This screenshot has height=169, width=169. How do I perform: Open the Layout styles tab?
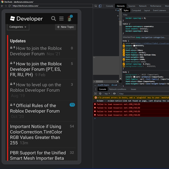pyautogui.click(x=147, y=10)
